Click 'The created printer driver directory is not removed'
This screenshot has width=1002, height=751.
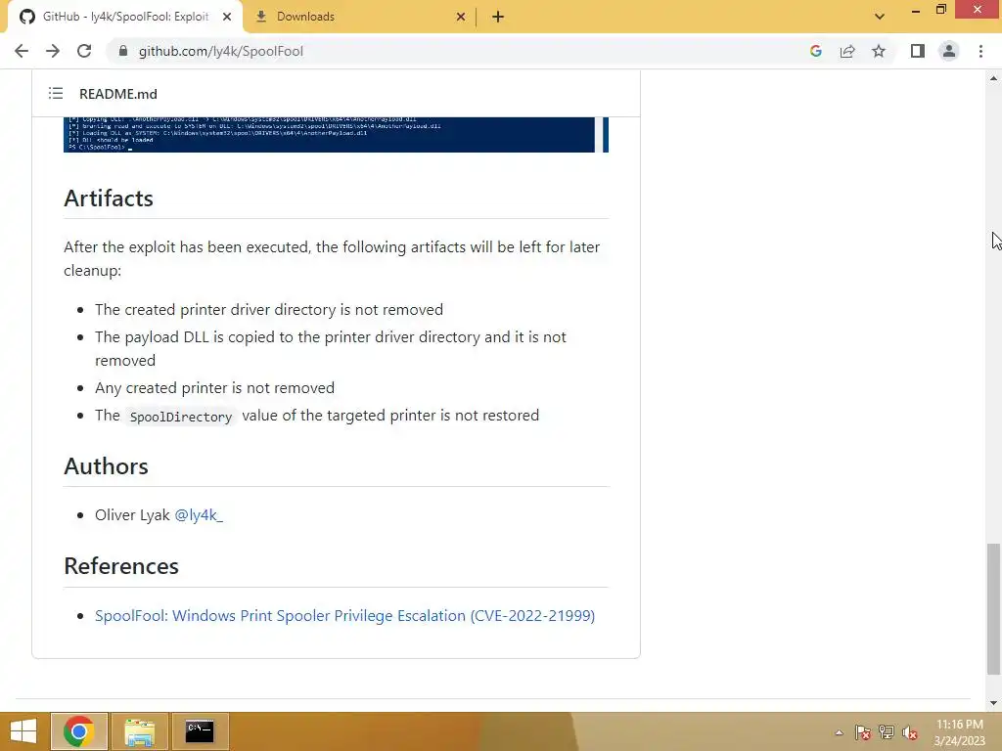269,310
